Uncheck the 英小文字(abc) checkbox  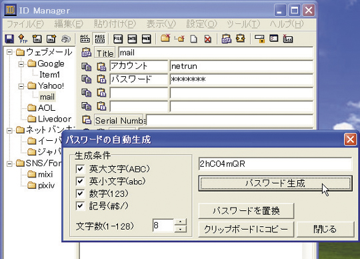pyautogui.click(x=80, y=182)
